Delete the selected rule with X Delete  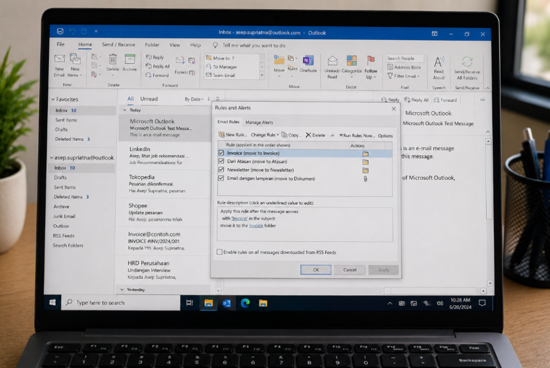click(x=315, y=135)
